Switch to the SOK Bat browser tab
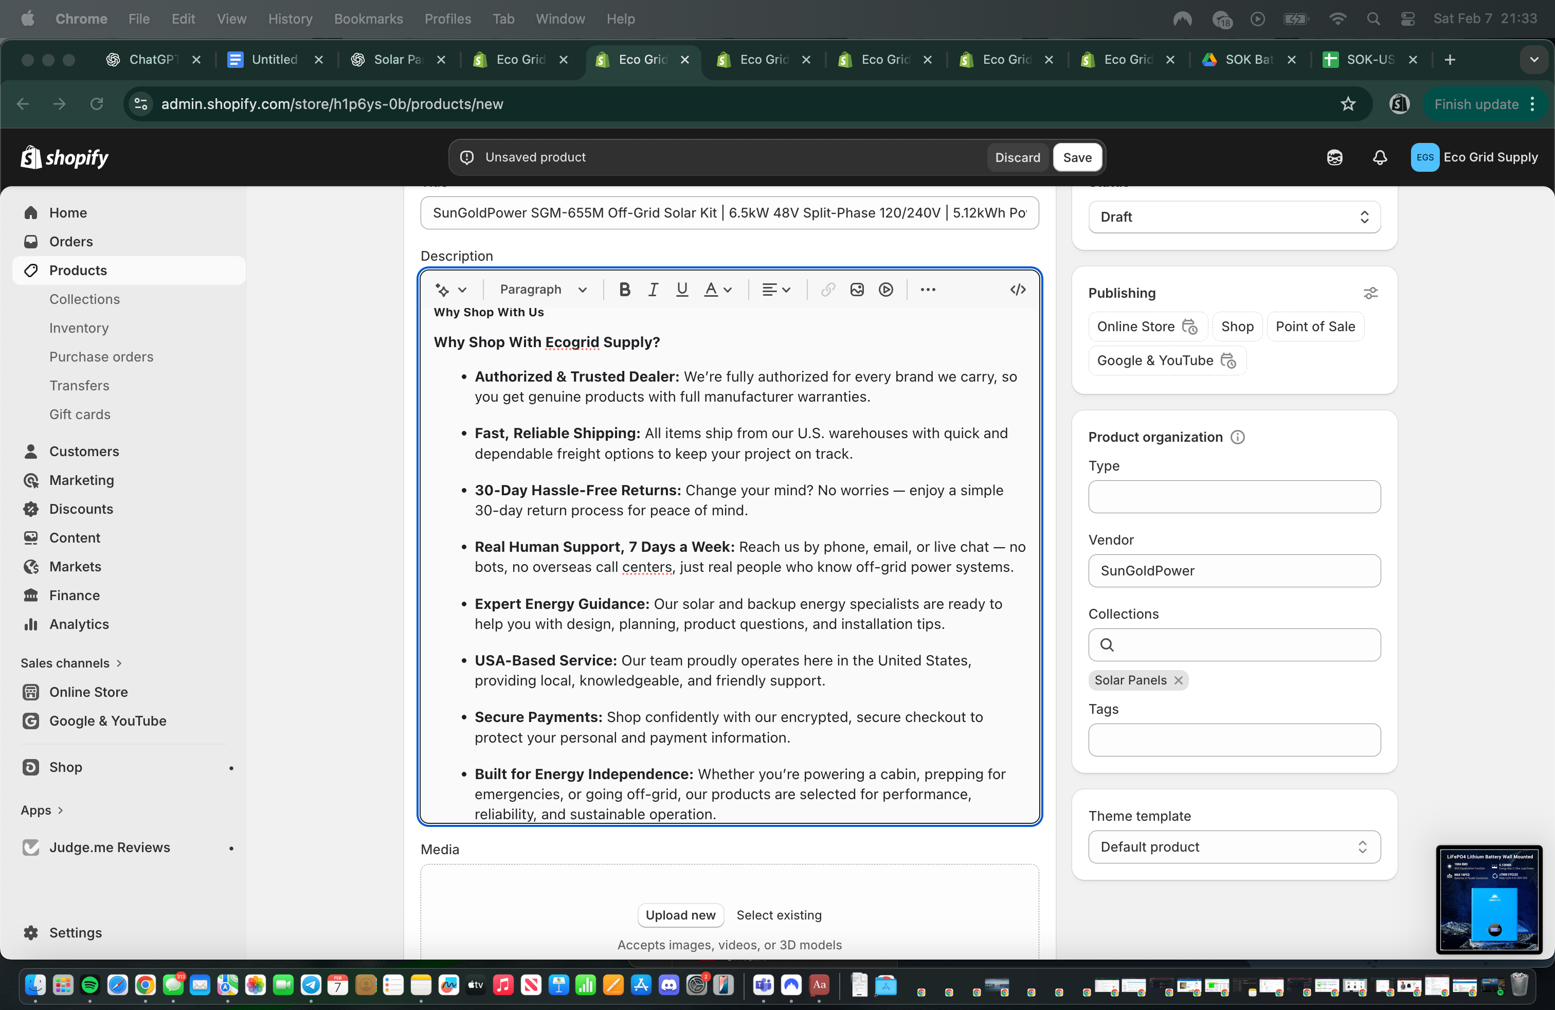The image size is (1555, 1010). tap(1249, 60)
